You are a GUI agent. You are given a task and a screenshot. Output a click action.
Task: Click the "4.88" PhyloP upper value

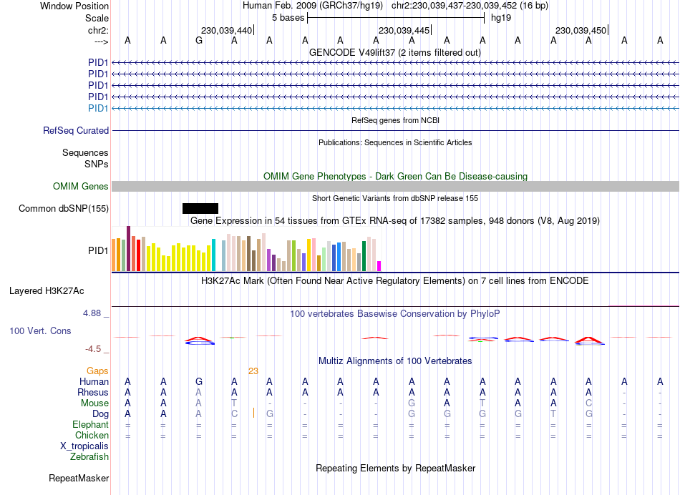(x=92, y=313)
